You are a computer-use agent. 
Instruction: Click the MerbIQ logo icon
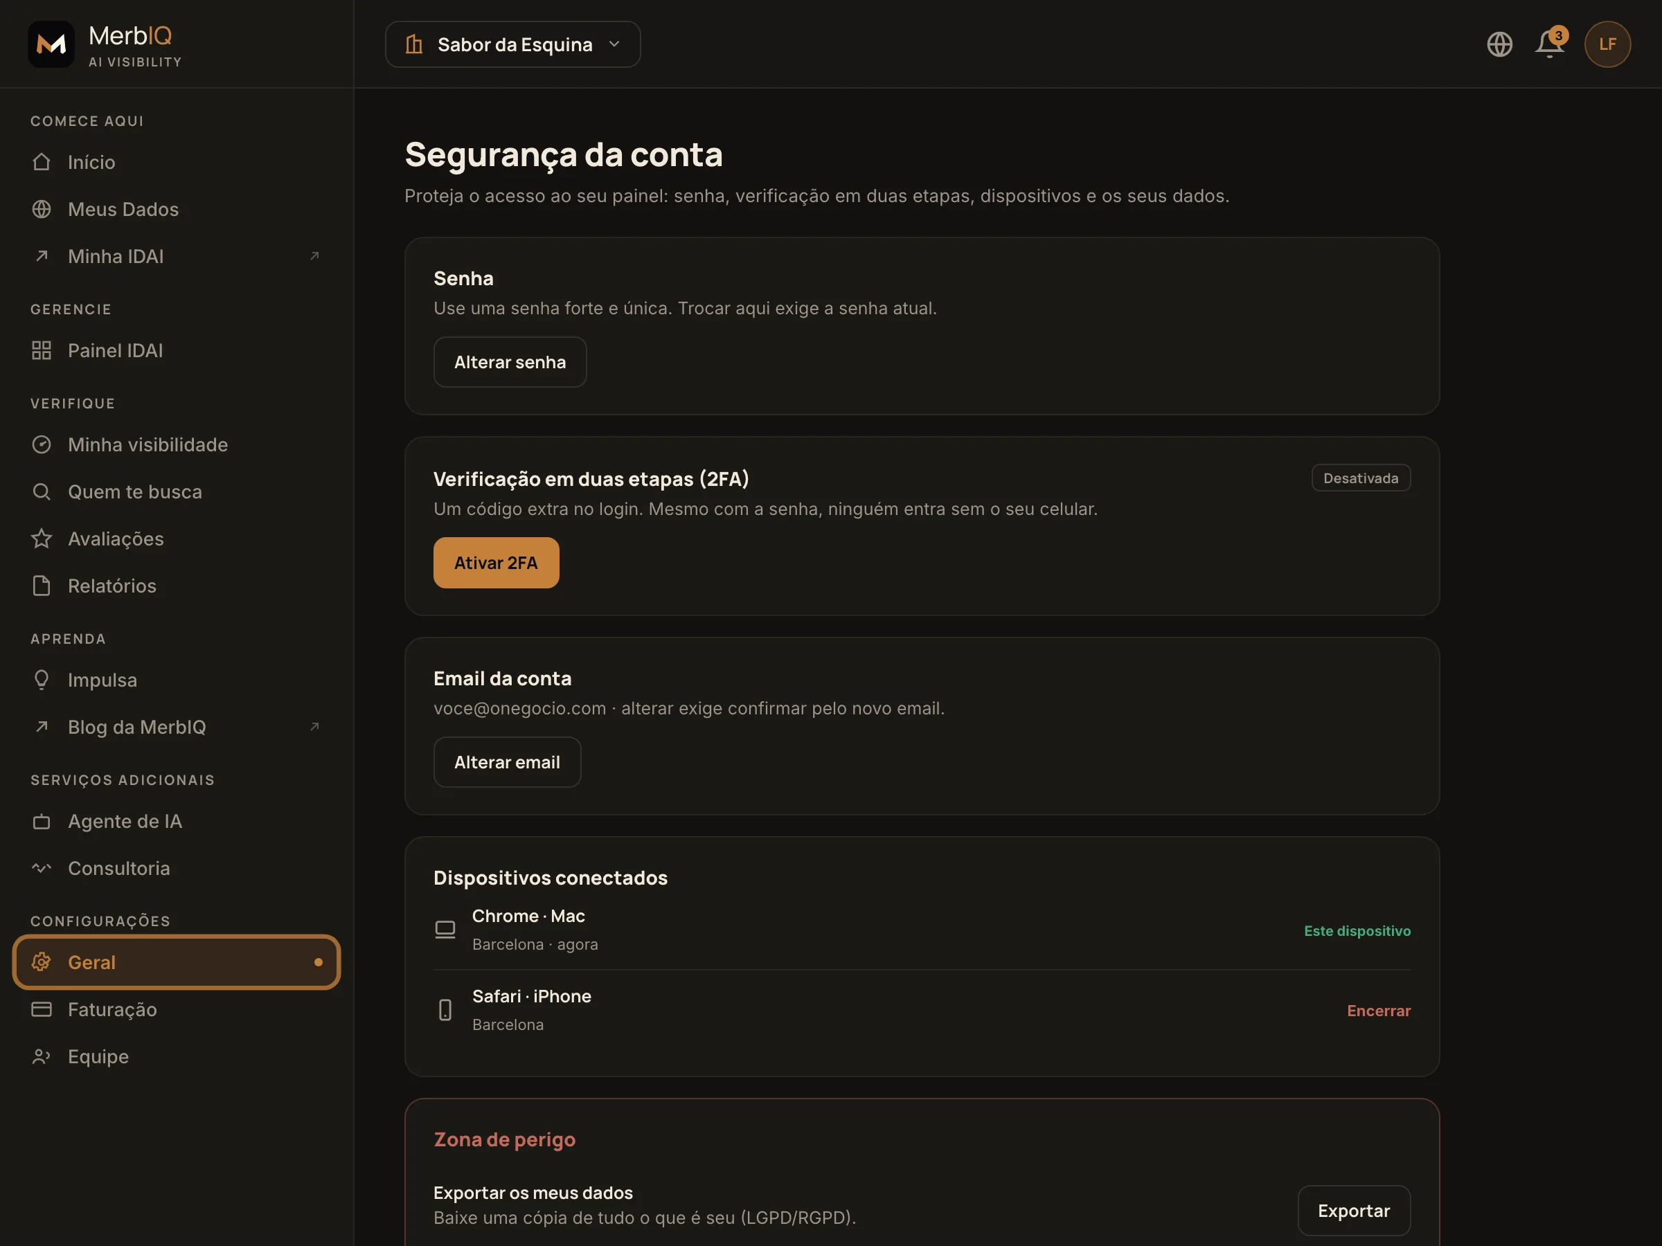pos(51,44)
